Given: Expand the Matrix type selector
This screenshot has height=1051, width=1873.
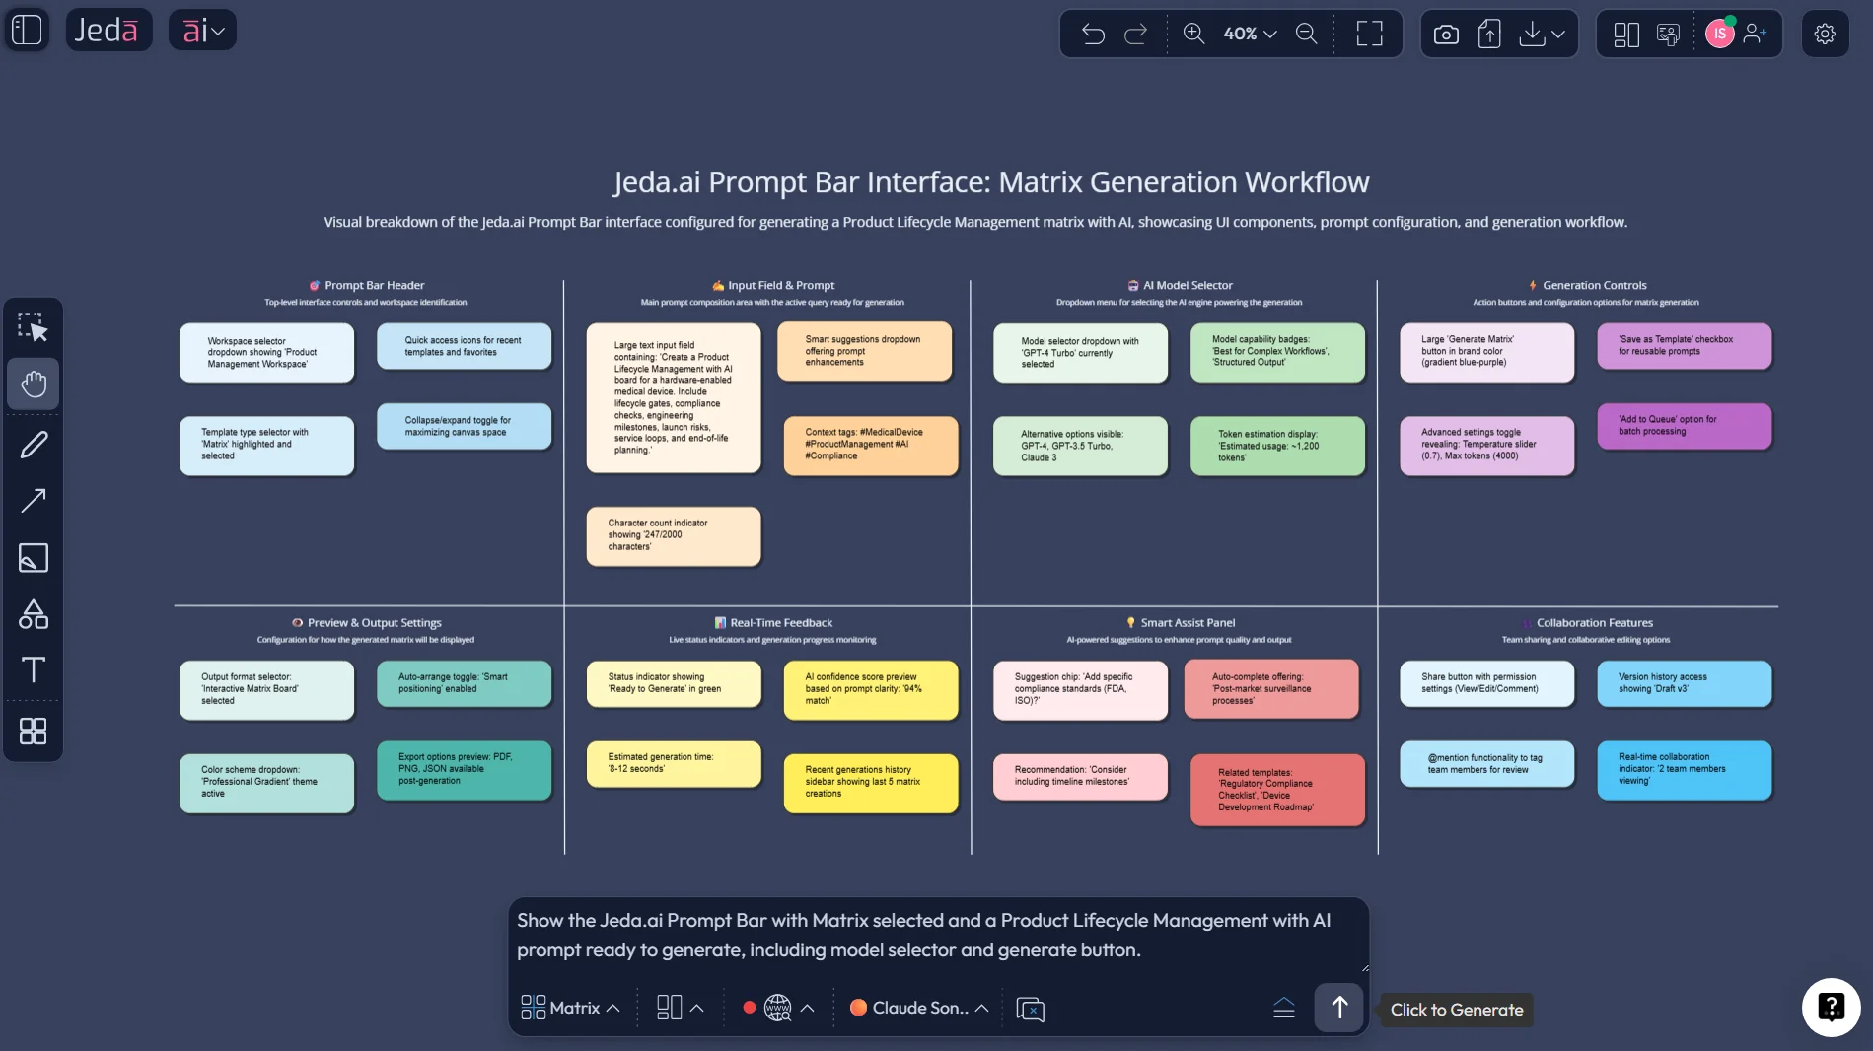Looking at the screenshot, I should pyautogui.click(x=570, y=1008).
